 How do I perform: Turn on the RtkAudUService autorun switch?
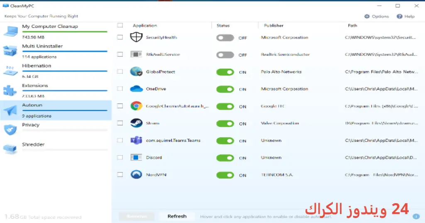pyautogui.click(x=225, y=55)
